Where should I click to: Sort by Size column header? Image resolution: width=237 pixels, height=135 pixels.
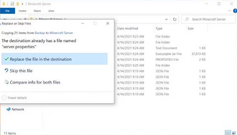[x=190, y=28]
